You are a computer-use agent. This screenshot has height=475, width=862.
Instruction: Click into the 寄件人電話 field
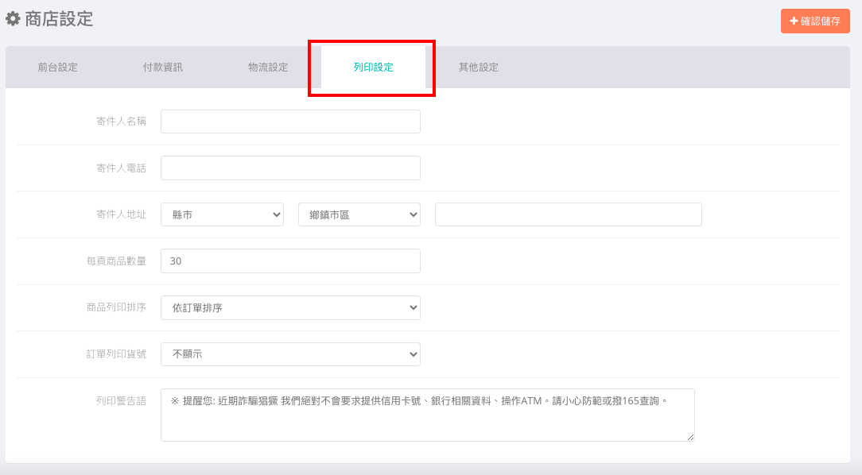coord(290,168)
